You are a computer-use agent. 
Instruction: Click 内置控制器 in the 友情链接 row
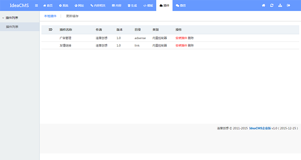(x=160, y=45)
